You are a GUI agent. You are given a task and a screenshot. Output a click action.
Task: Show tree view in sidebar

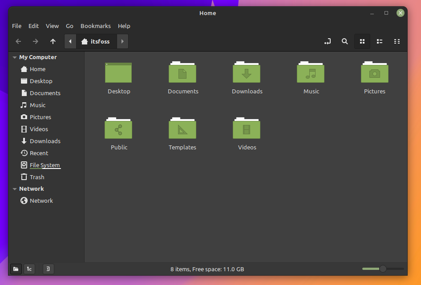pos(29,269)
